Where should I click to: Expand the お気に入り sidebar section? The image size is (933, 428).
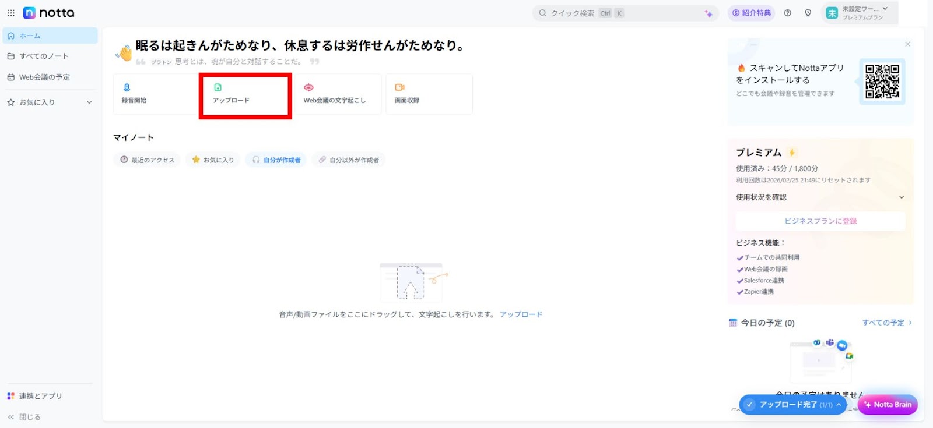[x=89, y=102]
